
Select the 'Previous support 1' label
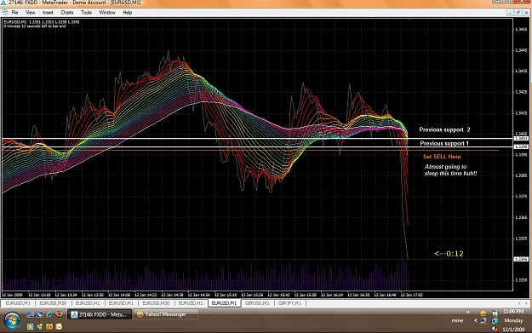click(x=444, y=143)
